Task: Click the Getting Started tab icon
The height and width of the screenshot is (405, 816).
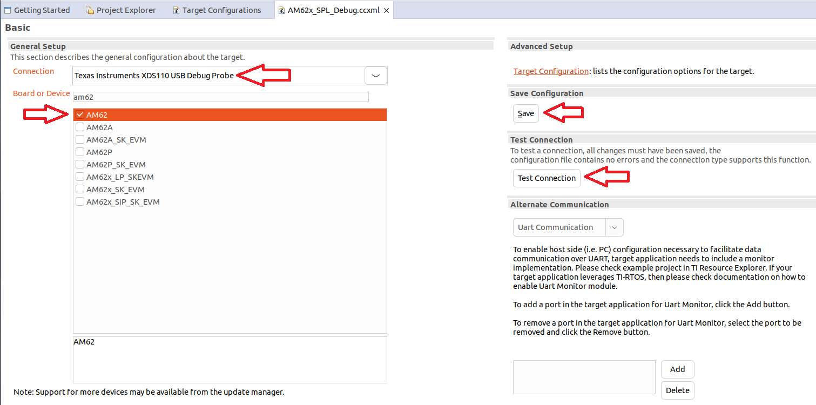Action: 8,10
